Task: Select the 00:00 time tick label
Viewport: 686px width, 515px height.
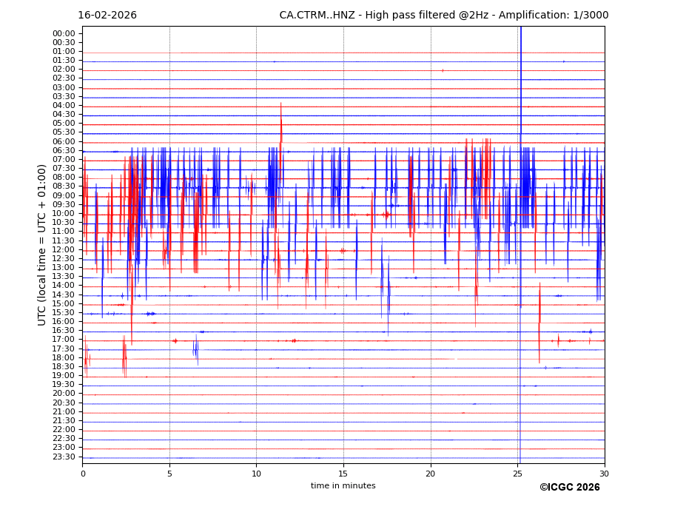Action: pos(64,33)
